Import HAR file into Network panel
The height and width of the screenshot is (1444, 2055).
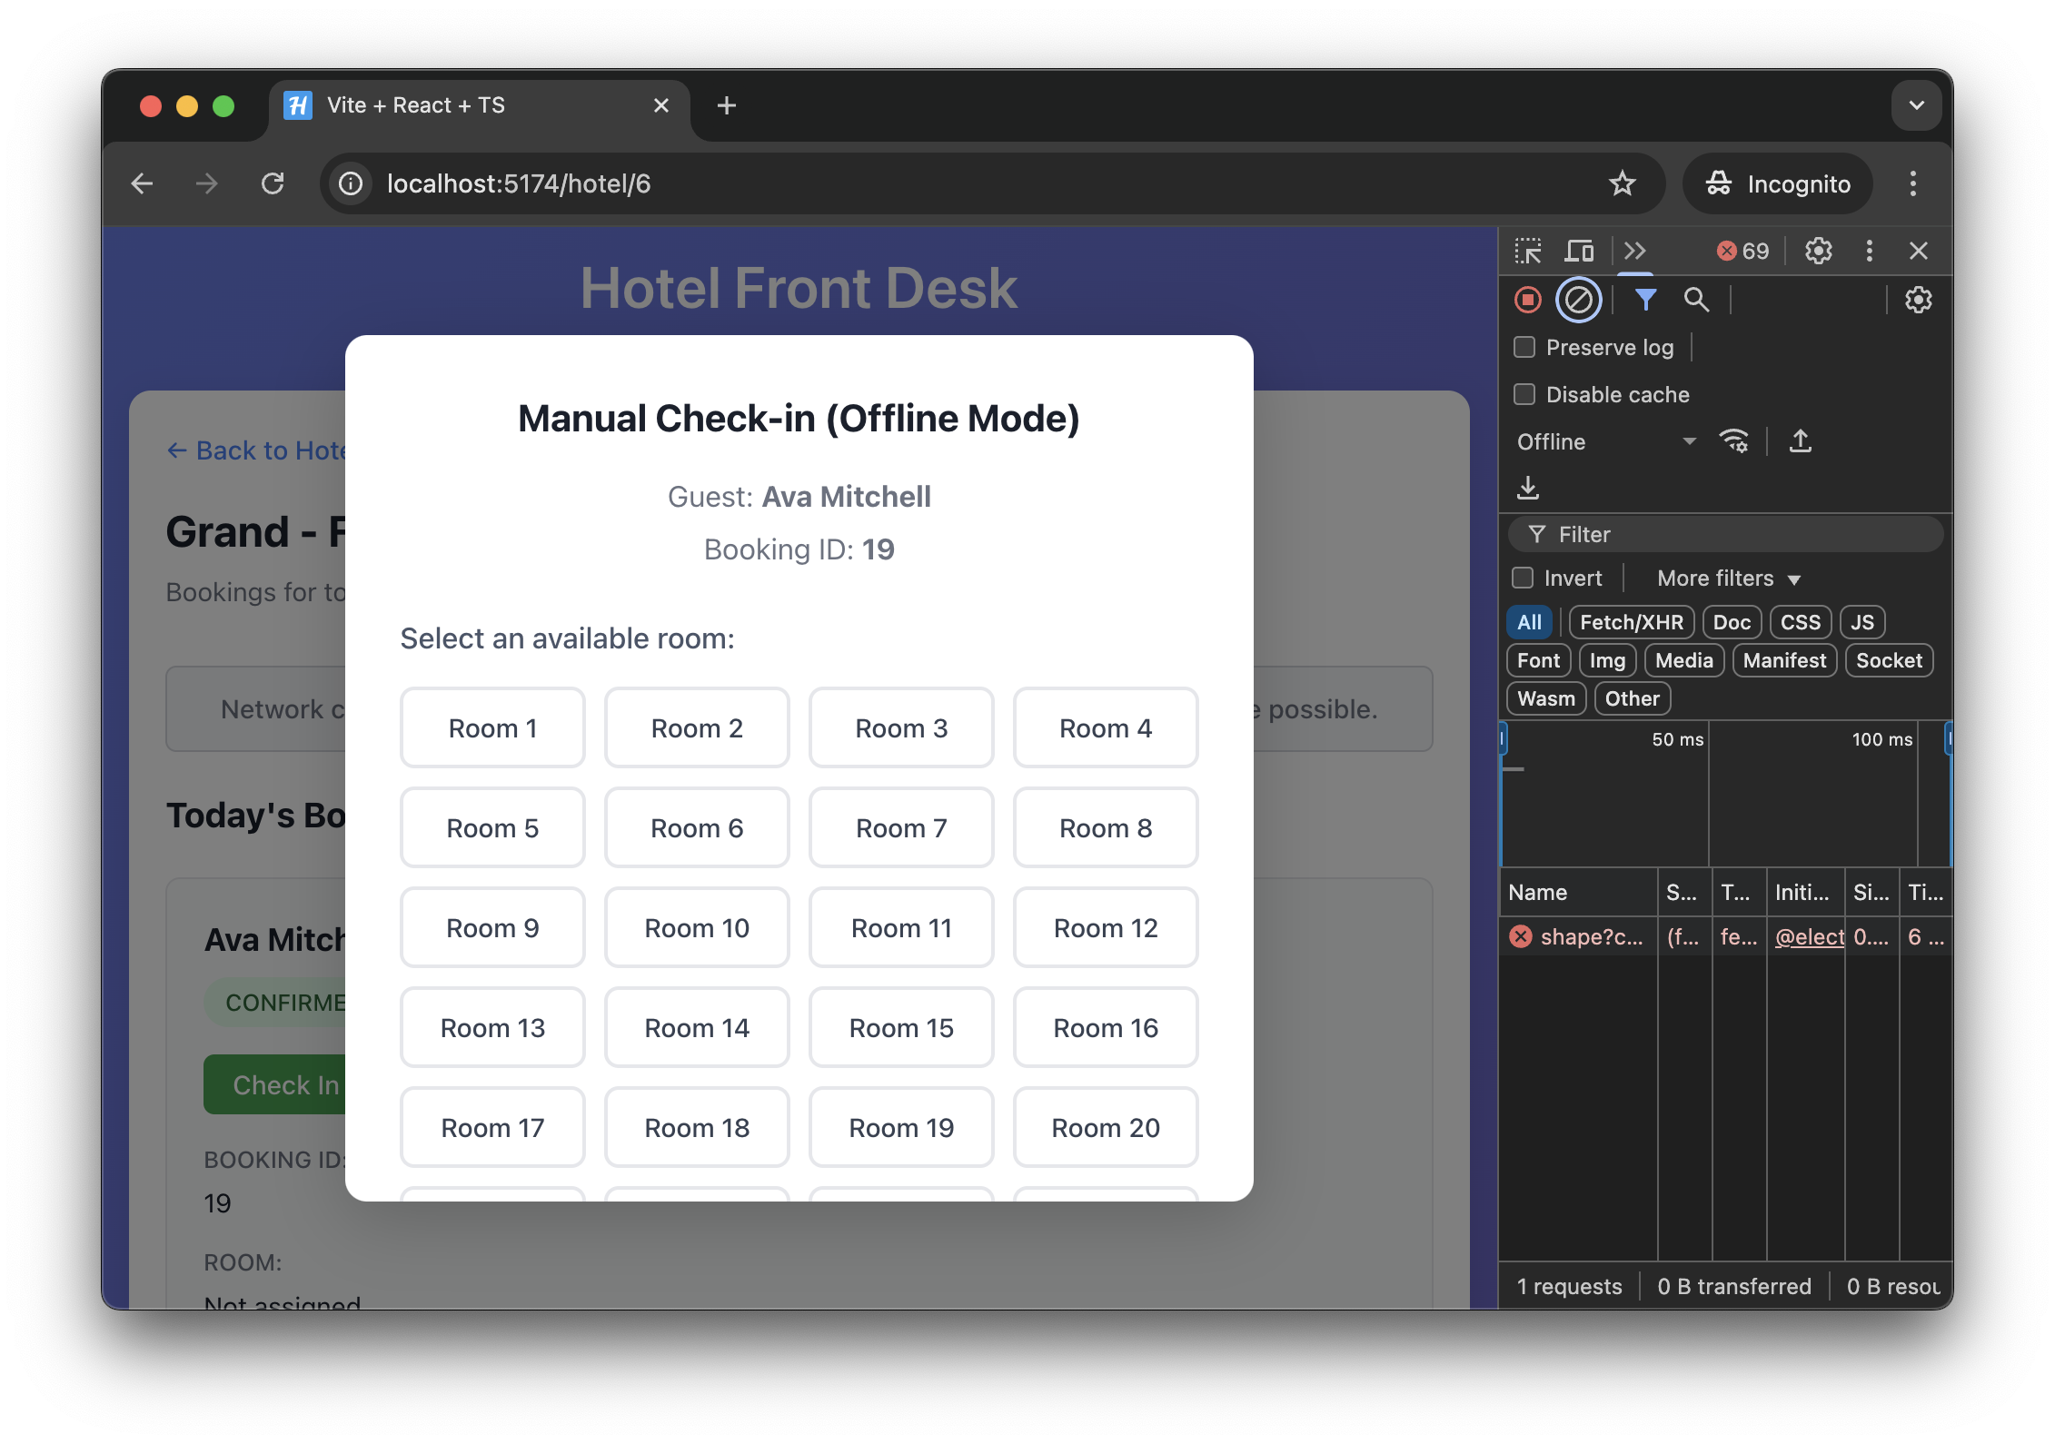point(1528,488)
